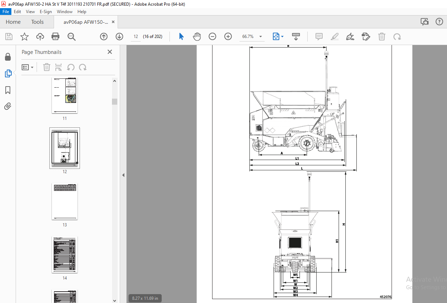Zoom out with the minus circle

click(212, 37)
